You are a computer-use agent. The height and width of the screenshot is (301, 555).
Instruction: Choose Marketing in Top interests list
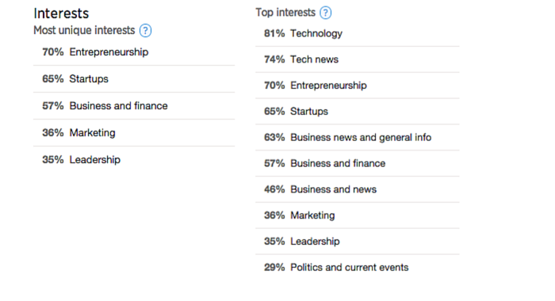(357, 215)
